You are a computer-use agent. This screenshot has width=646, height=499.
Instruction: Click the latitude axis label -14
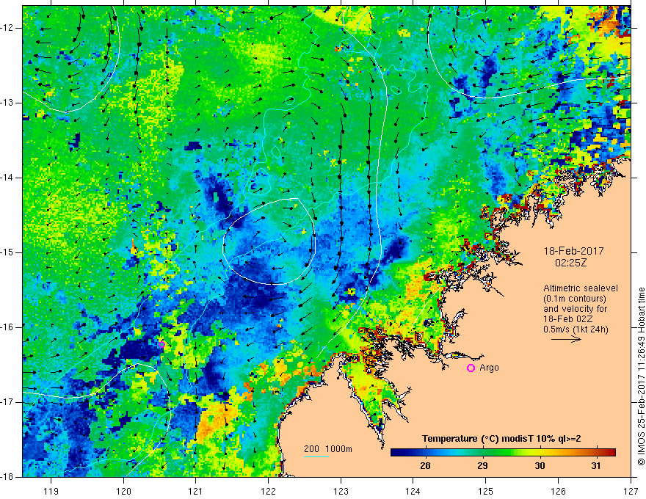tap(7, 178)
